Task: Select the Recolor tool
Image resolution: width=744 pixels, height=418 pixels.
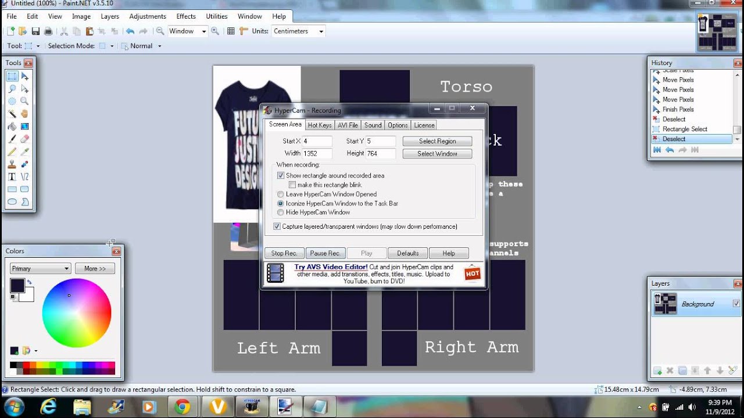Action: pos(24,164)
